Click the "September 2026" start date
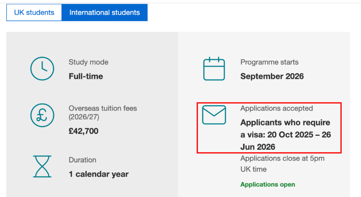The image size is (361, 197). (x=272, y=76)
